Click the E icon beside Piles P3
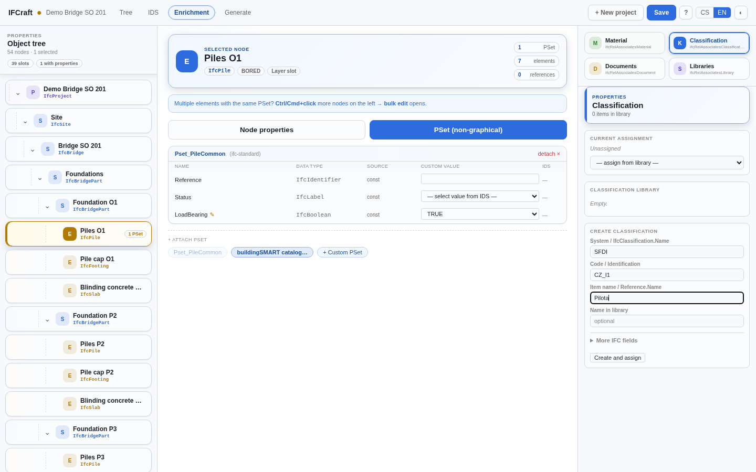 [x=70, y=460]
